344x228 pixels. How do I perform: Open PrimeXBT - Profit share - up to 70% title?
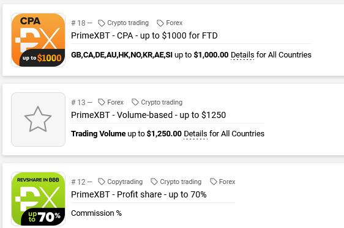point(139,194)
